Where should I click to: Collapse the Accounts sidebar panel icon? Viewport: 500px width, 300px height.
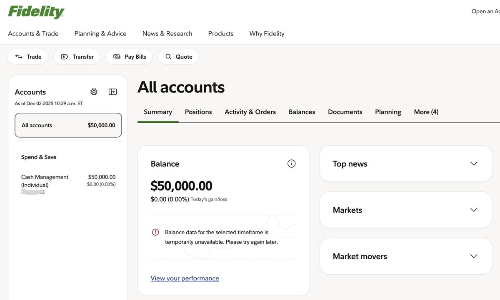[x=112, y=92]
